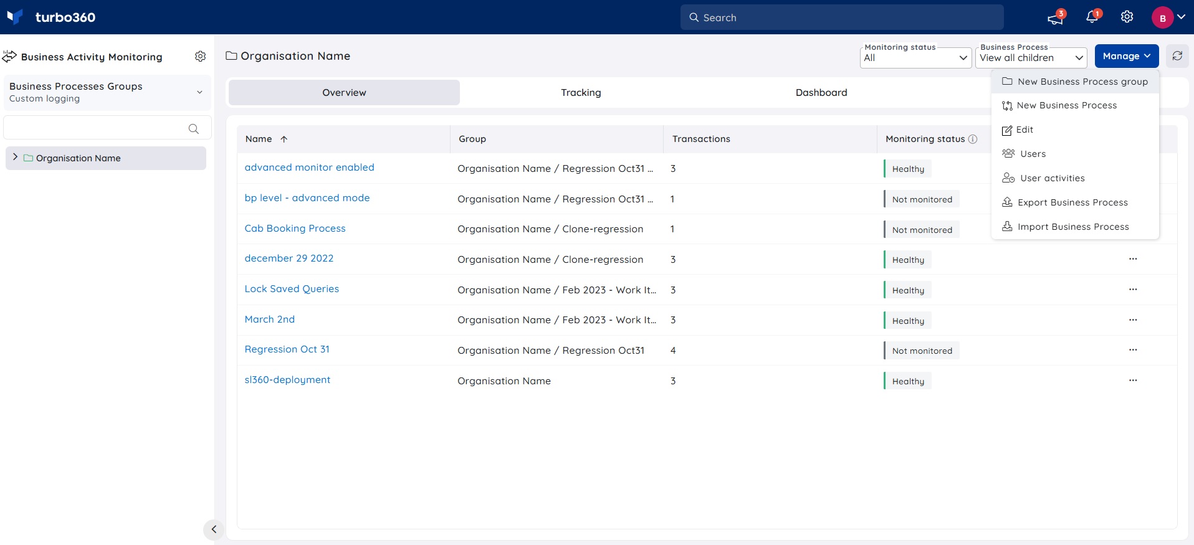The height and width of the screenshot is (545, 1194).
Task: Open more options for March 2nd
Action: point(1133,320)
